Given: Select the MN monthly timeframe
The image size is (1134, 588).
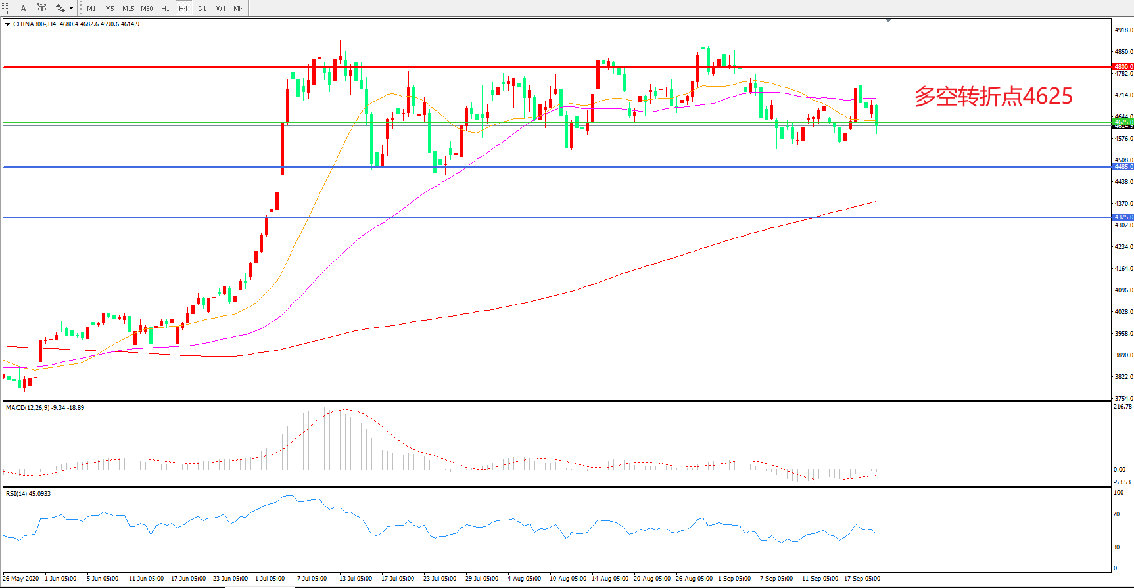Looking at the screenshot, I should tap(239, 9).
